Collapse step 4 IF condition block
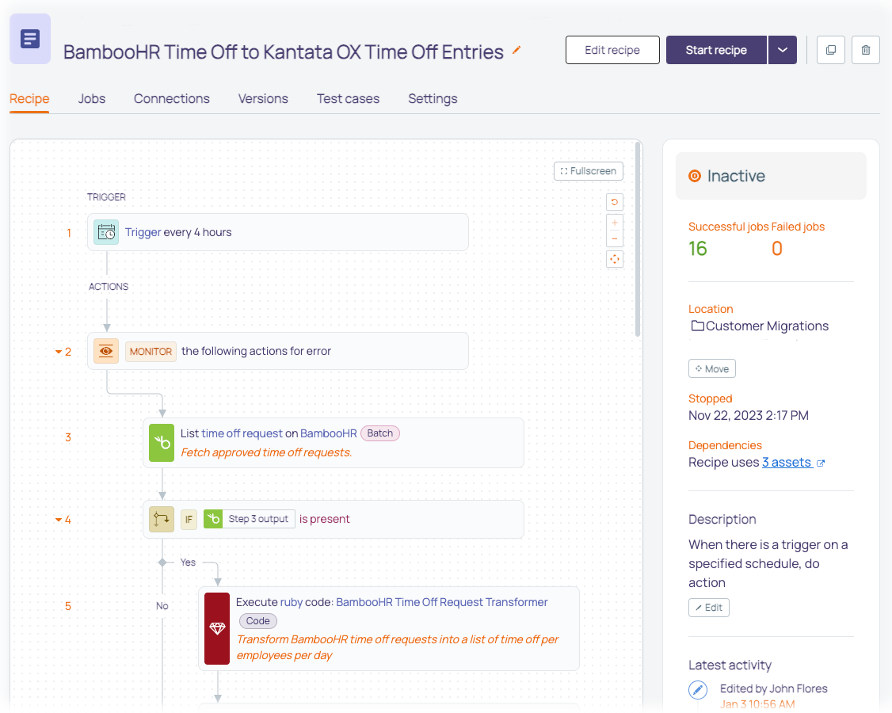 click(58, 520)
